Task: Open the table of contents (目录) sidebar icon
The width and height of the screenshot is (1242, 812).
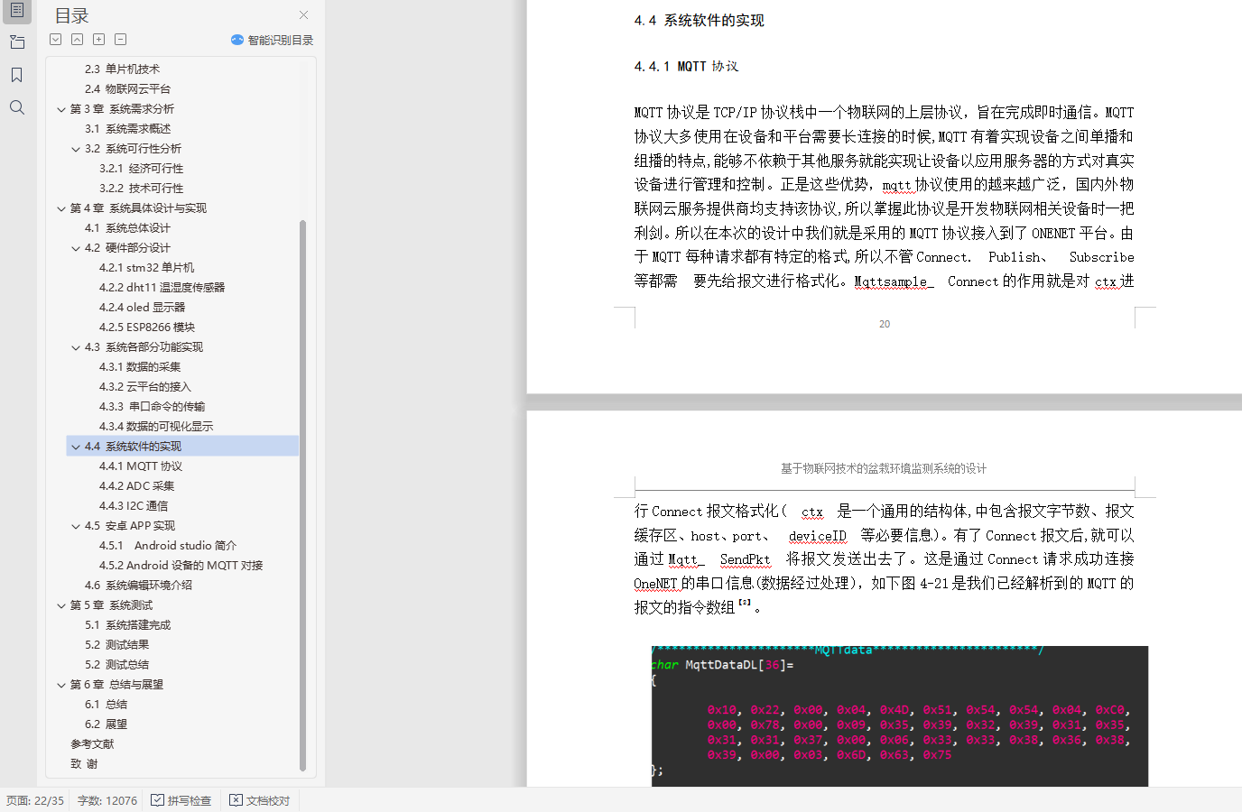Action: 16,11
